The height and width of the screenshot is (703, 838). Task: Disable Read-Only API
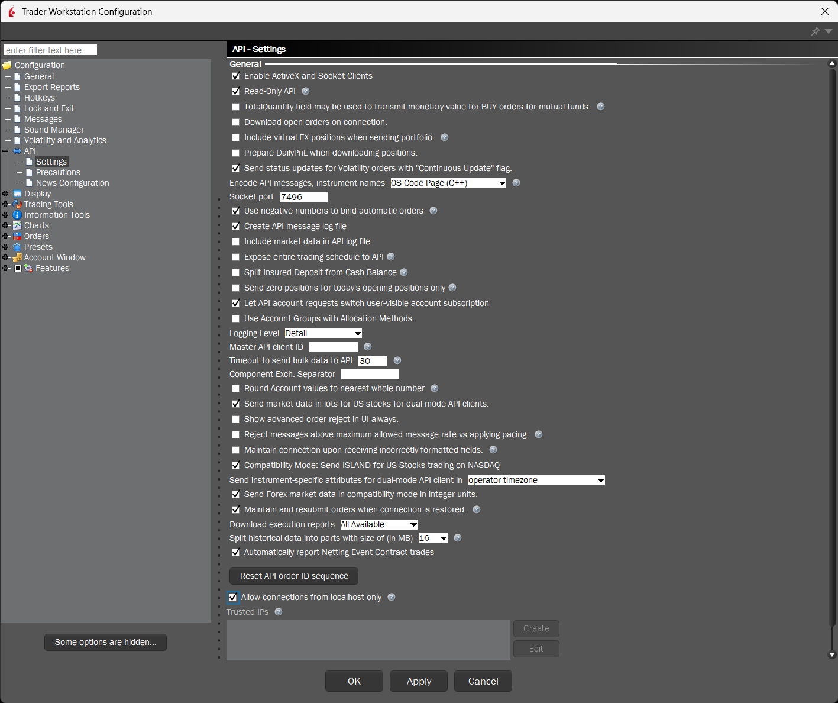click(x=235, y=91)
